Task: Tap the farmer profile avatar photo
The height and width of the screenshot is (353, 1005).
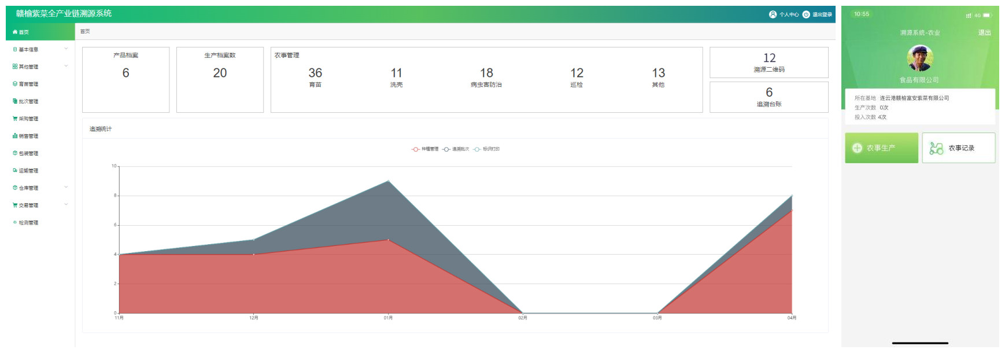Action: pyautogui.click(x=919, y=58)
